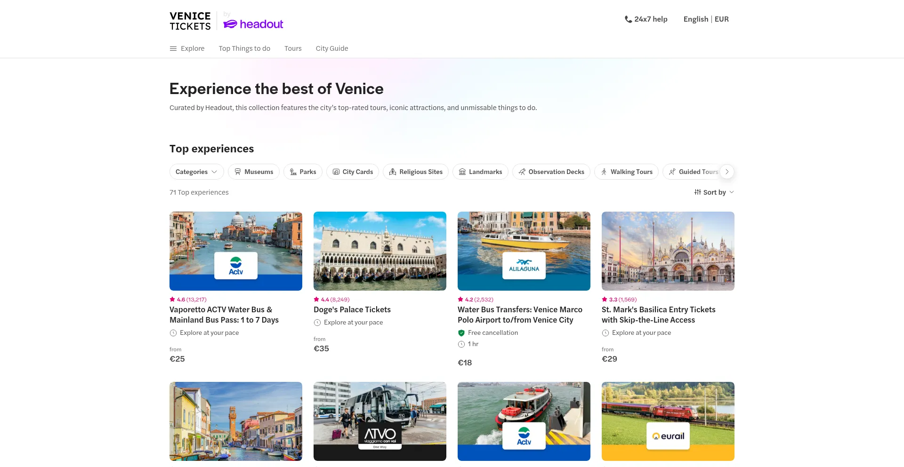Click the Venice Tickets logo
This screenshot has width=904, height=467.
190,21
